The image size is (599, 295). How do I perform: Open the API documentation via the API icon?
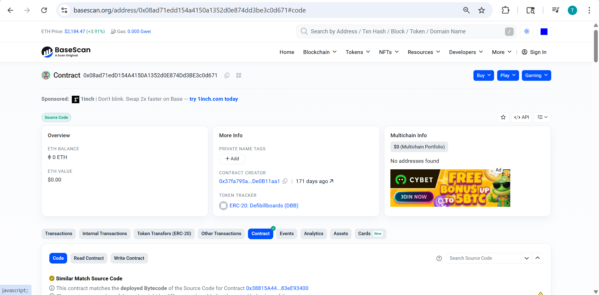(521, 117)
